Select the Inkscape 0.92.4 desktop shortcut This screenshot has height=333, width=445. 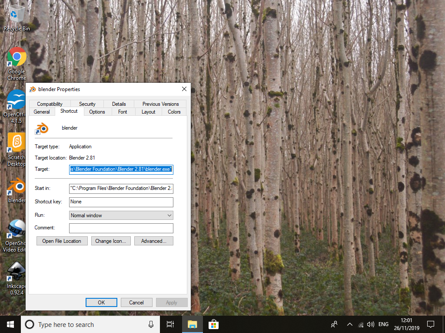[16, 279]
